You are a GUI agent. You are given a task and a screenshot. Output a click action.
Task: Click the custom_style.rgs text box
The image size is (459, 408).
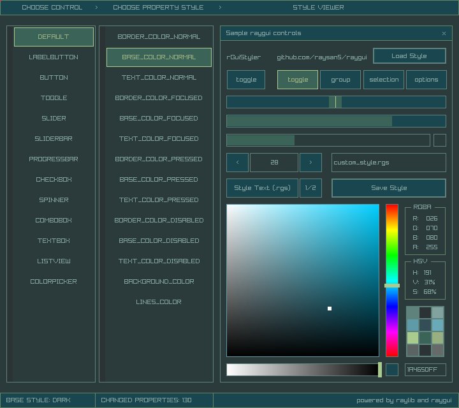pos(388,163)
